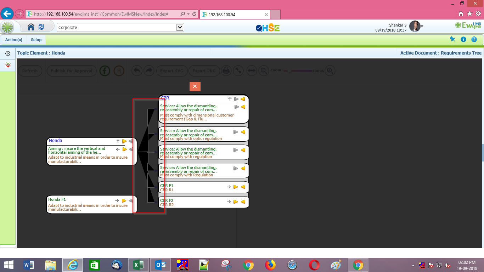Click the round green logo at top left

coord(7,27)
